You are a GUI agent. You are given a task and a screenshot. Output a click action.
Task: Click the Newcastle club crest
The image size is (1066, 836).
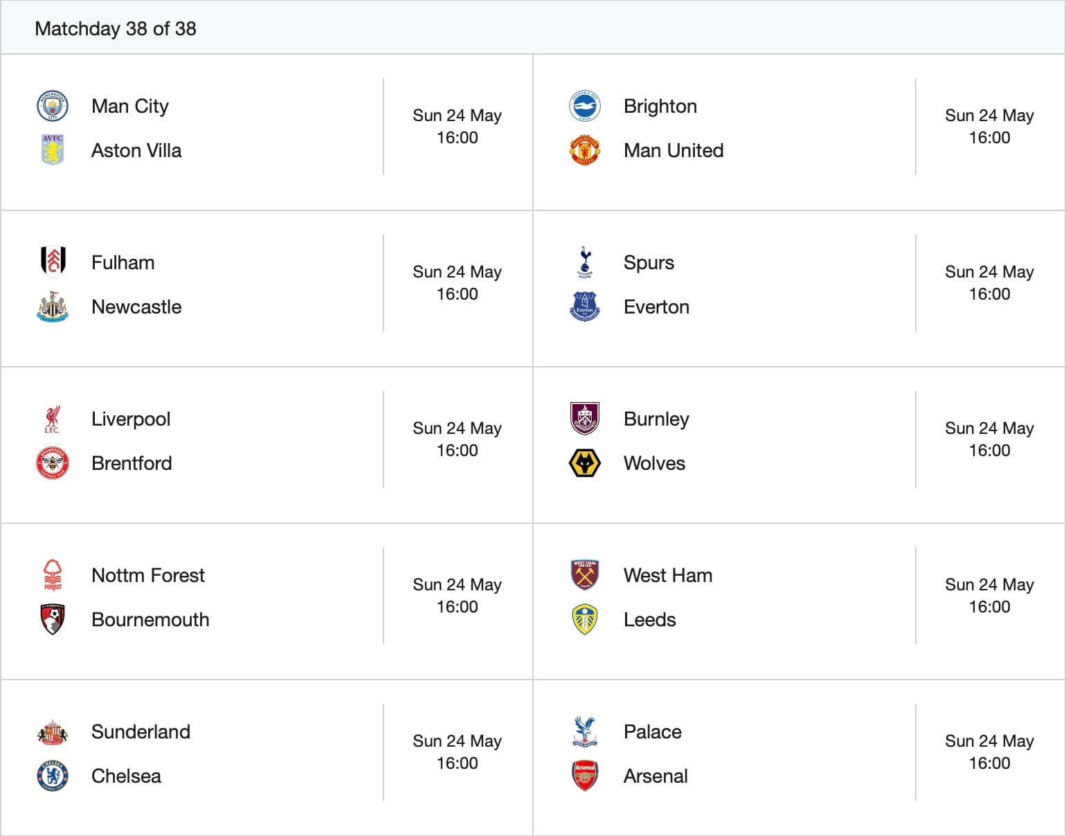53,307
